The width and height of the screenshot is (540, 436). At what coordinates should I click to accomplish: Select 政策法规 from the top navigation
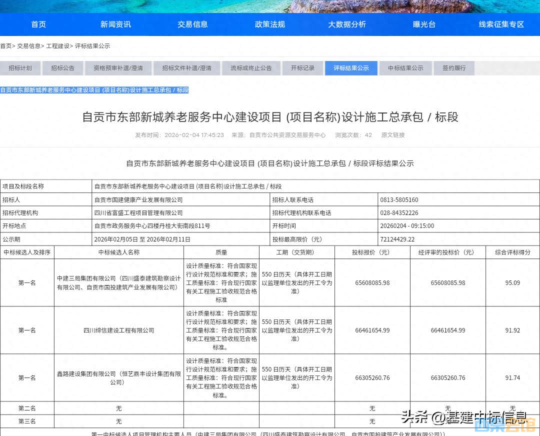(269, 24)
